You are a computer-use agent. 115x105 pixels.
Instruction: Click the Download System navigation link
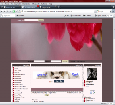point(20,74)
